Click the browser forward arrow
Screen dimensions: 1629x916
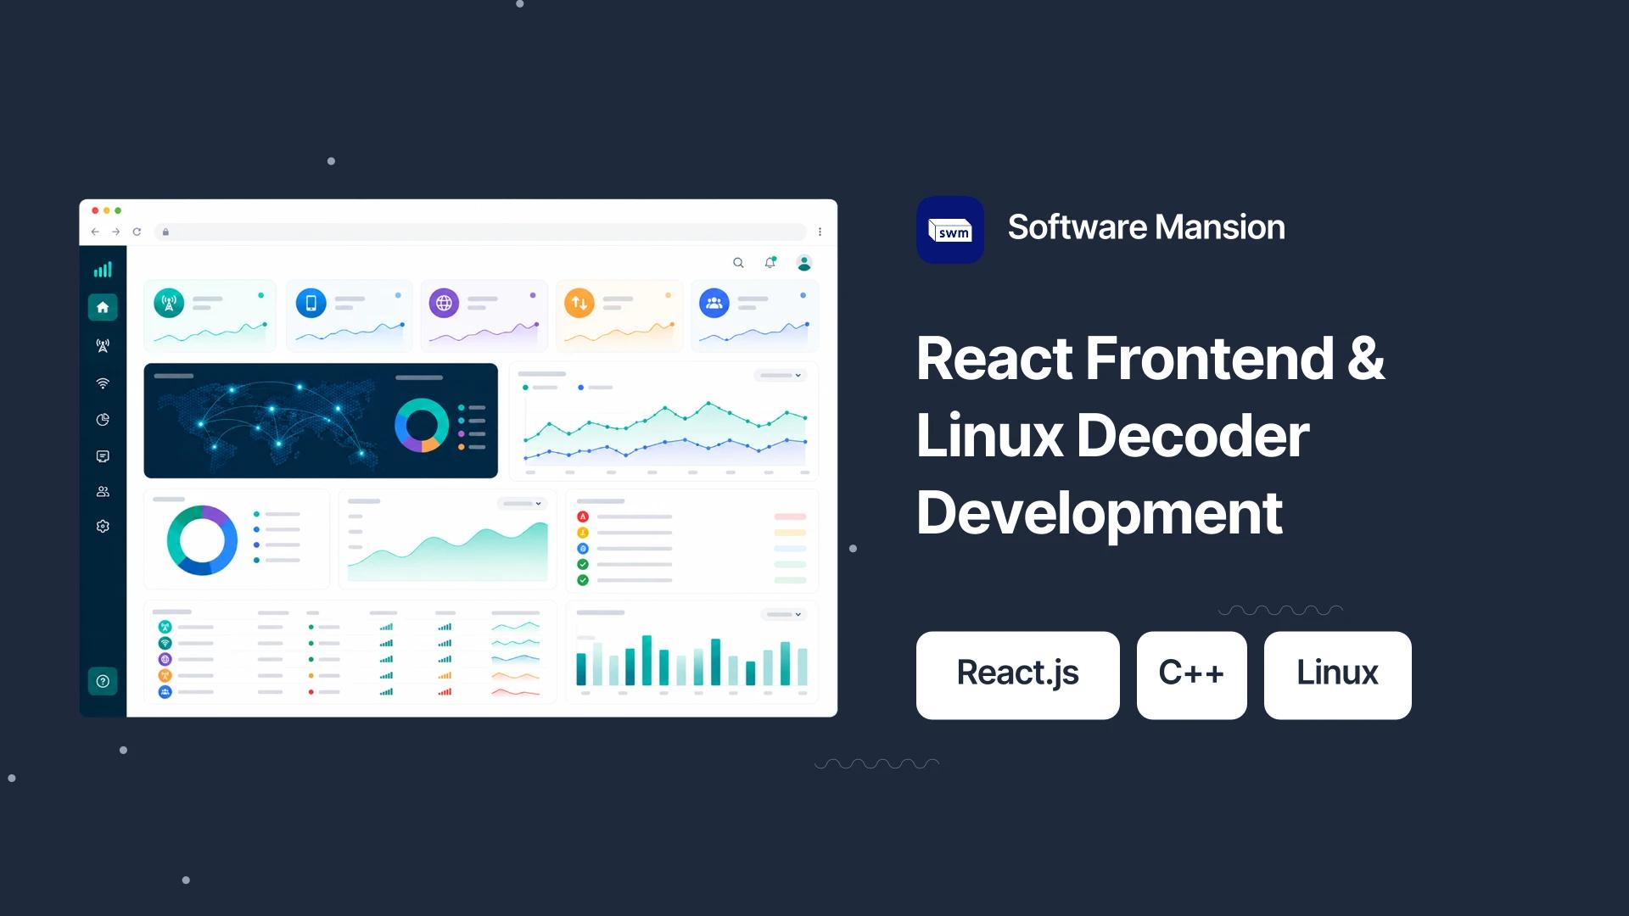[x=116, y=232]
